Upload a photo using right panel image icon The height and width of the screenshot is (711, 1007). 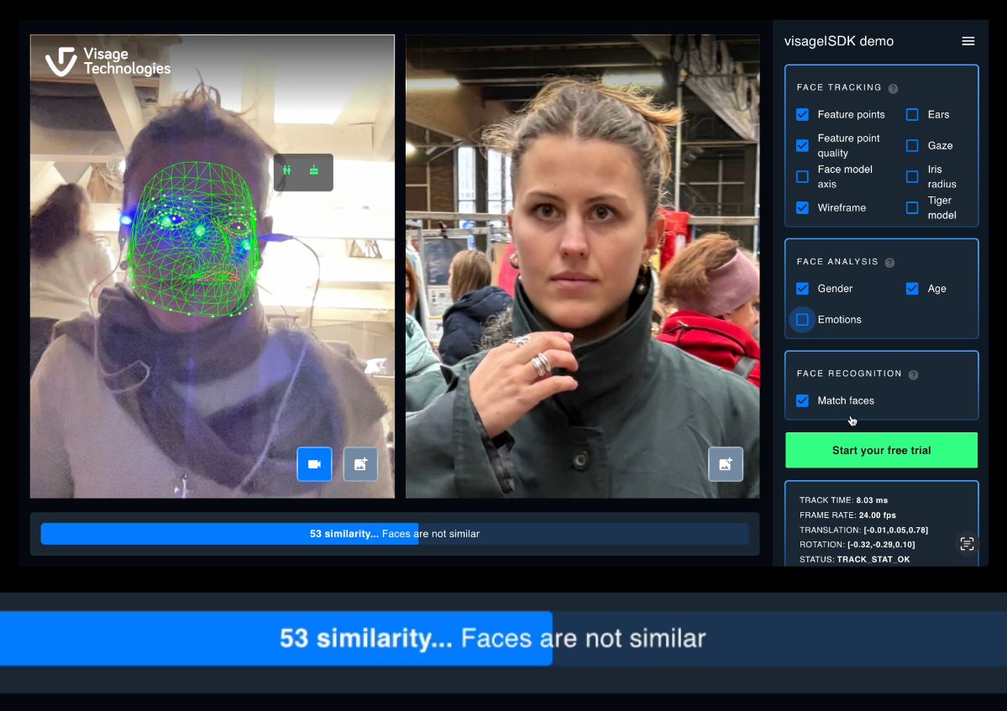(x=726, y=464)
